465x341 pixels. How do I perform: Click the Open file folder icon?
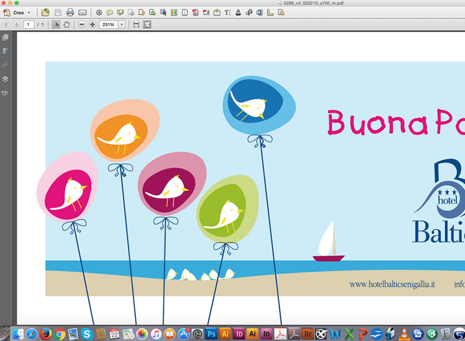tap(45, 12)
